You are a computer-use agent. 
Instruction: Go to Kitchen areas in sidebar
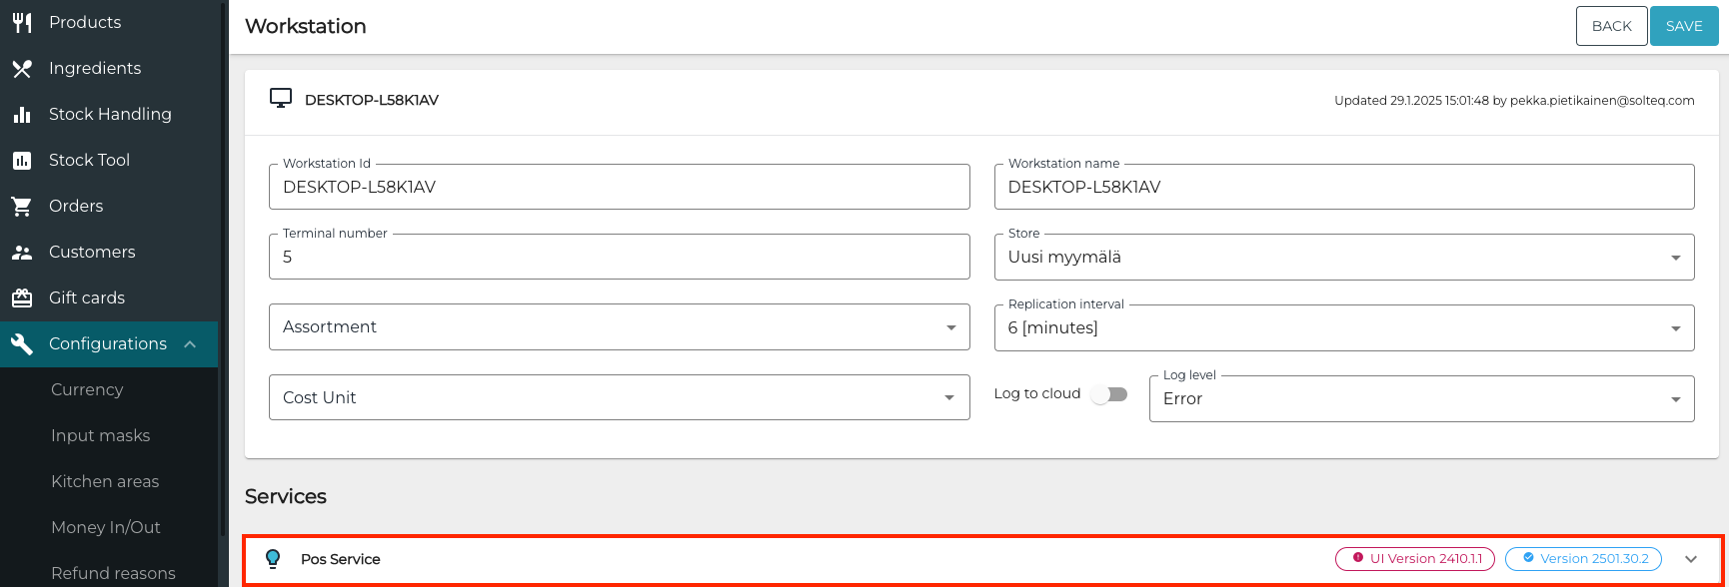point(105,481)
